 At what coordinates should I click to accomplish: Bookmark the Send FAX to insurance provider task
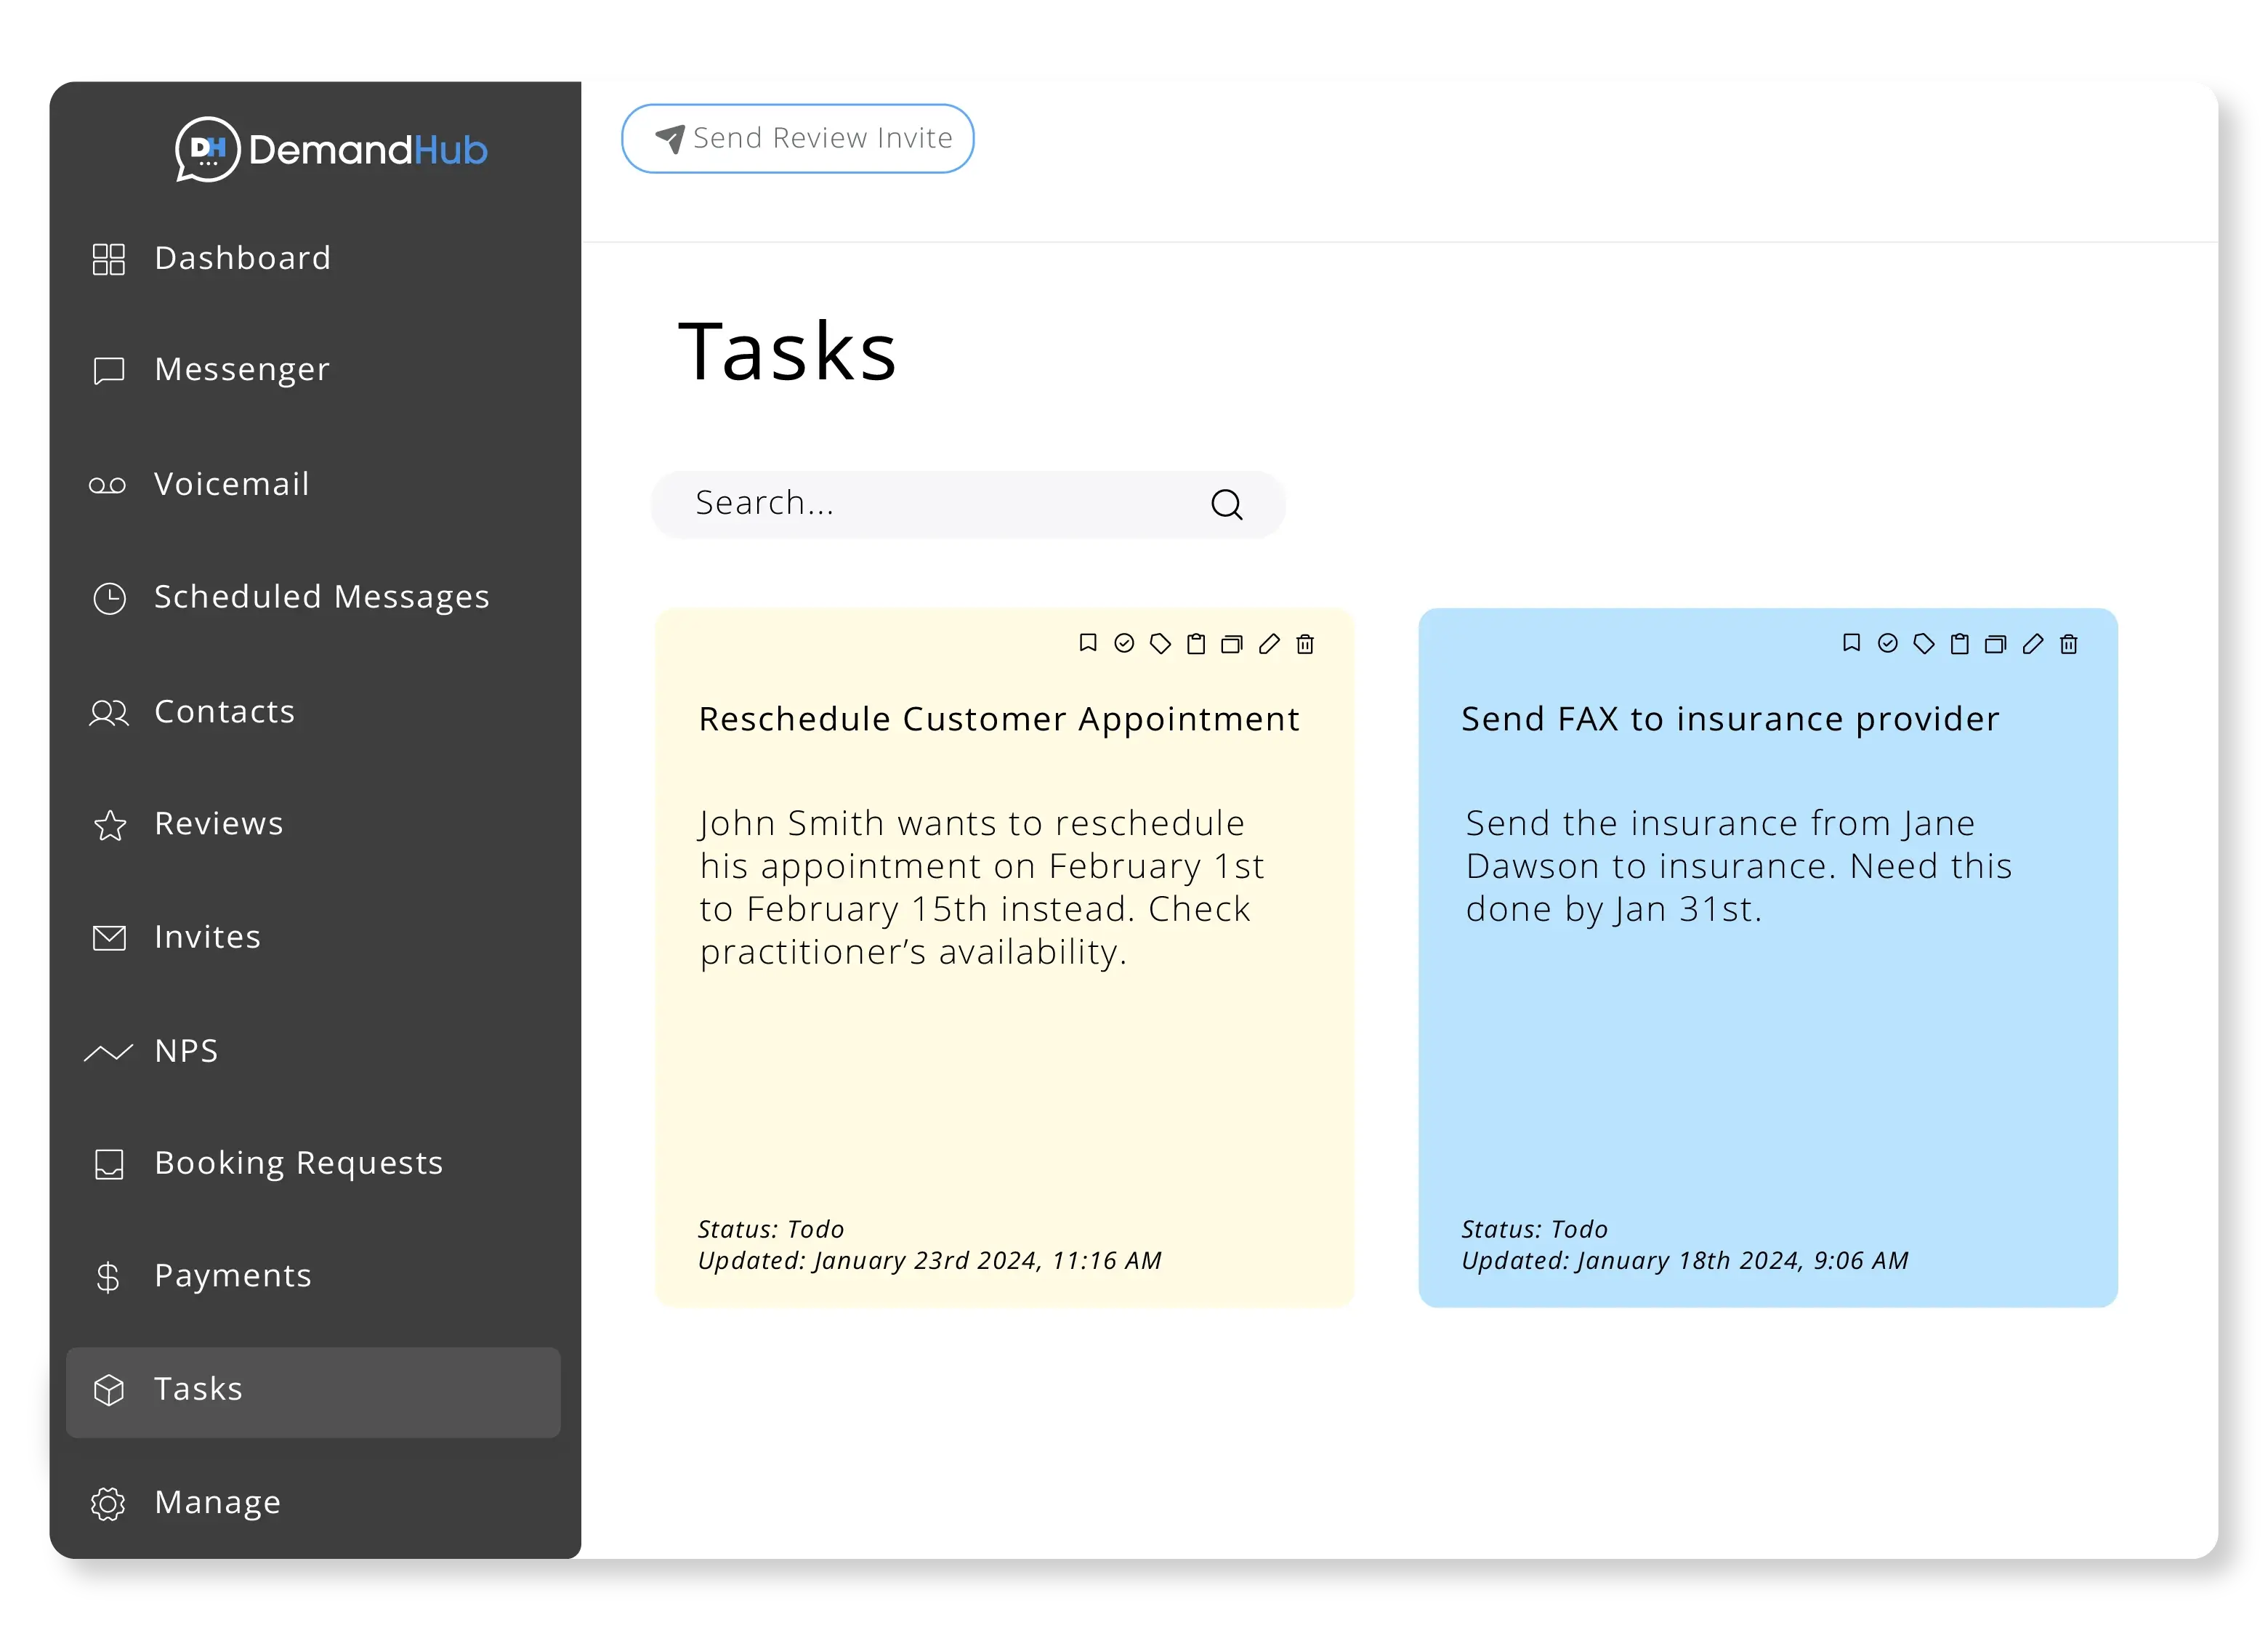coord(1851,643)
